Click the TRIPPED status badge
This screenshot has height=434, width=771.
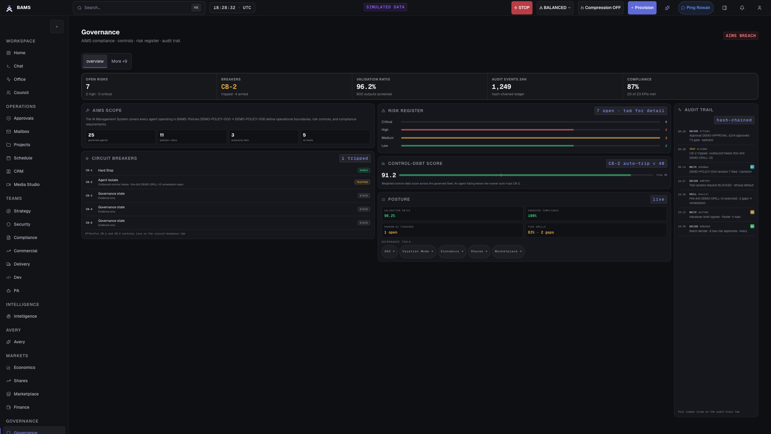pos(362,182)
